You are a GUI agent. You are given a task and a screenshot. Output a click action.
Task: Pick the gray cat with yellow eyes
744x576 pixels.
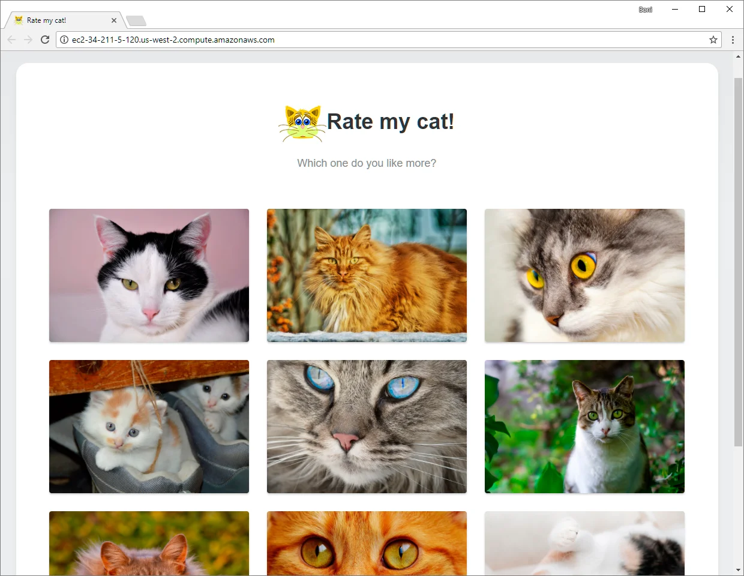tap(584, 275)
